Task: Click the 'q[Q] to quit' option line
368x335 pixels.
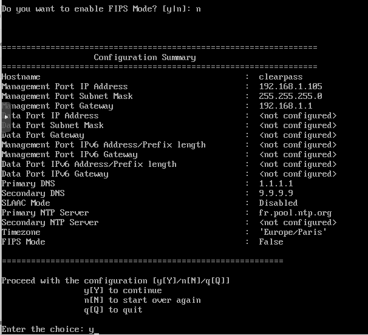Action: pyautogui.click(x=113, y=310)
